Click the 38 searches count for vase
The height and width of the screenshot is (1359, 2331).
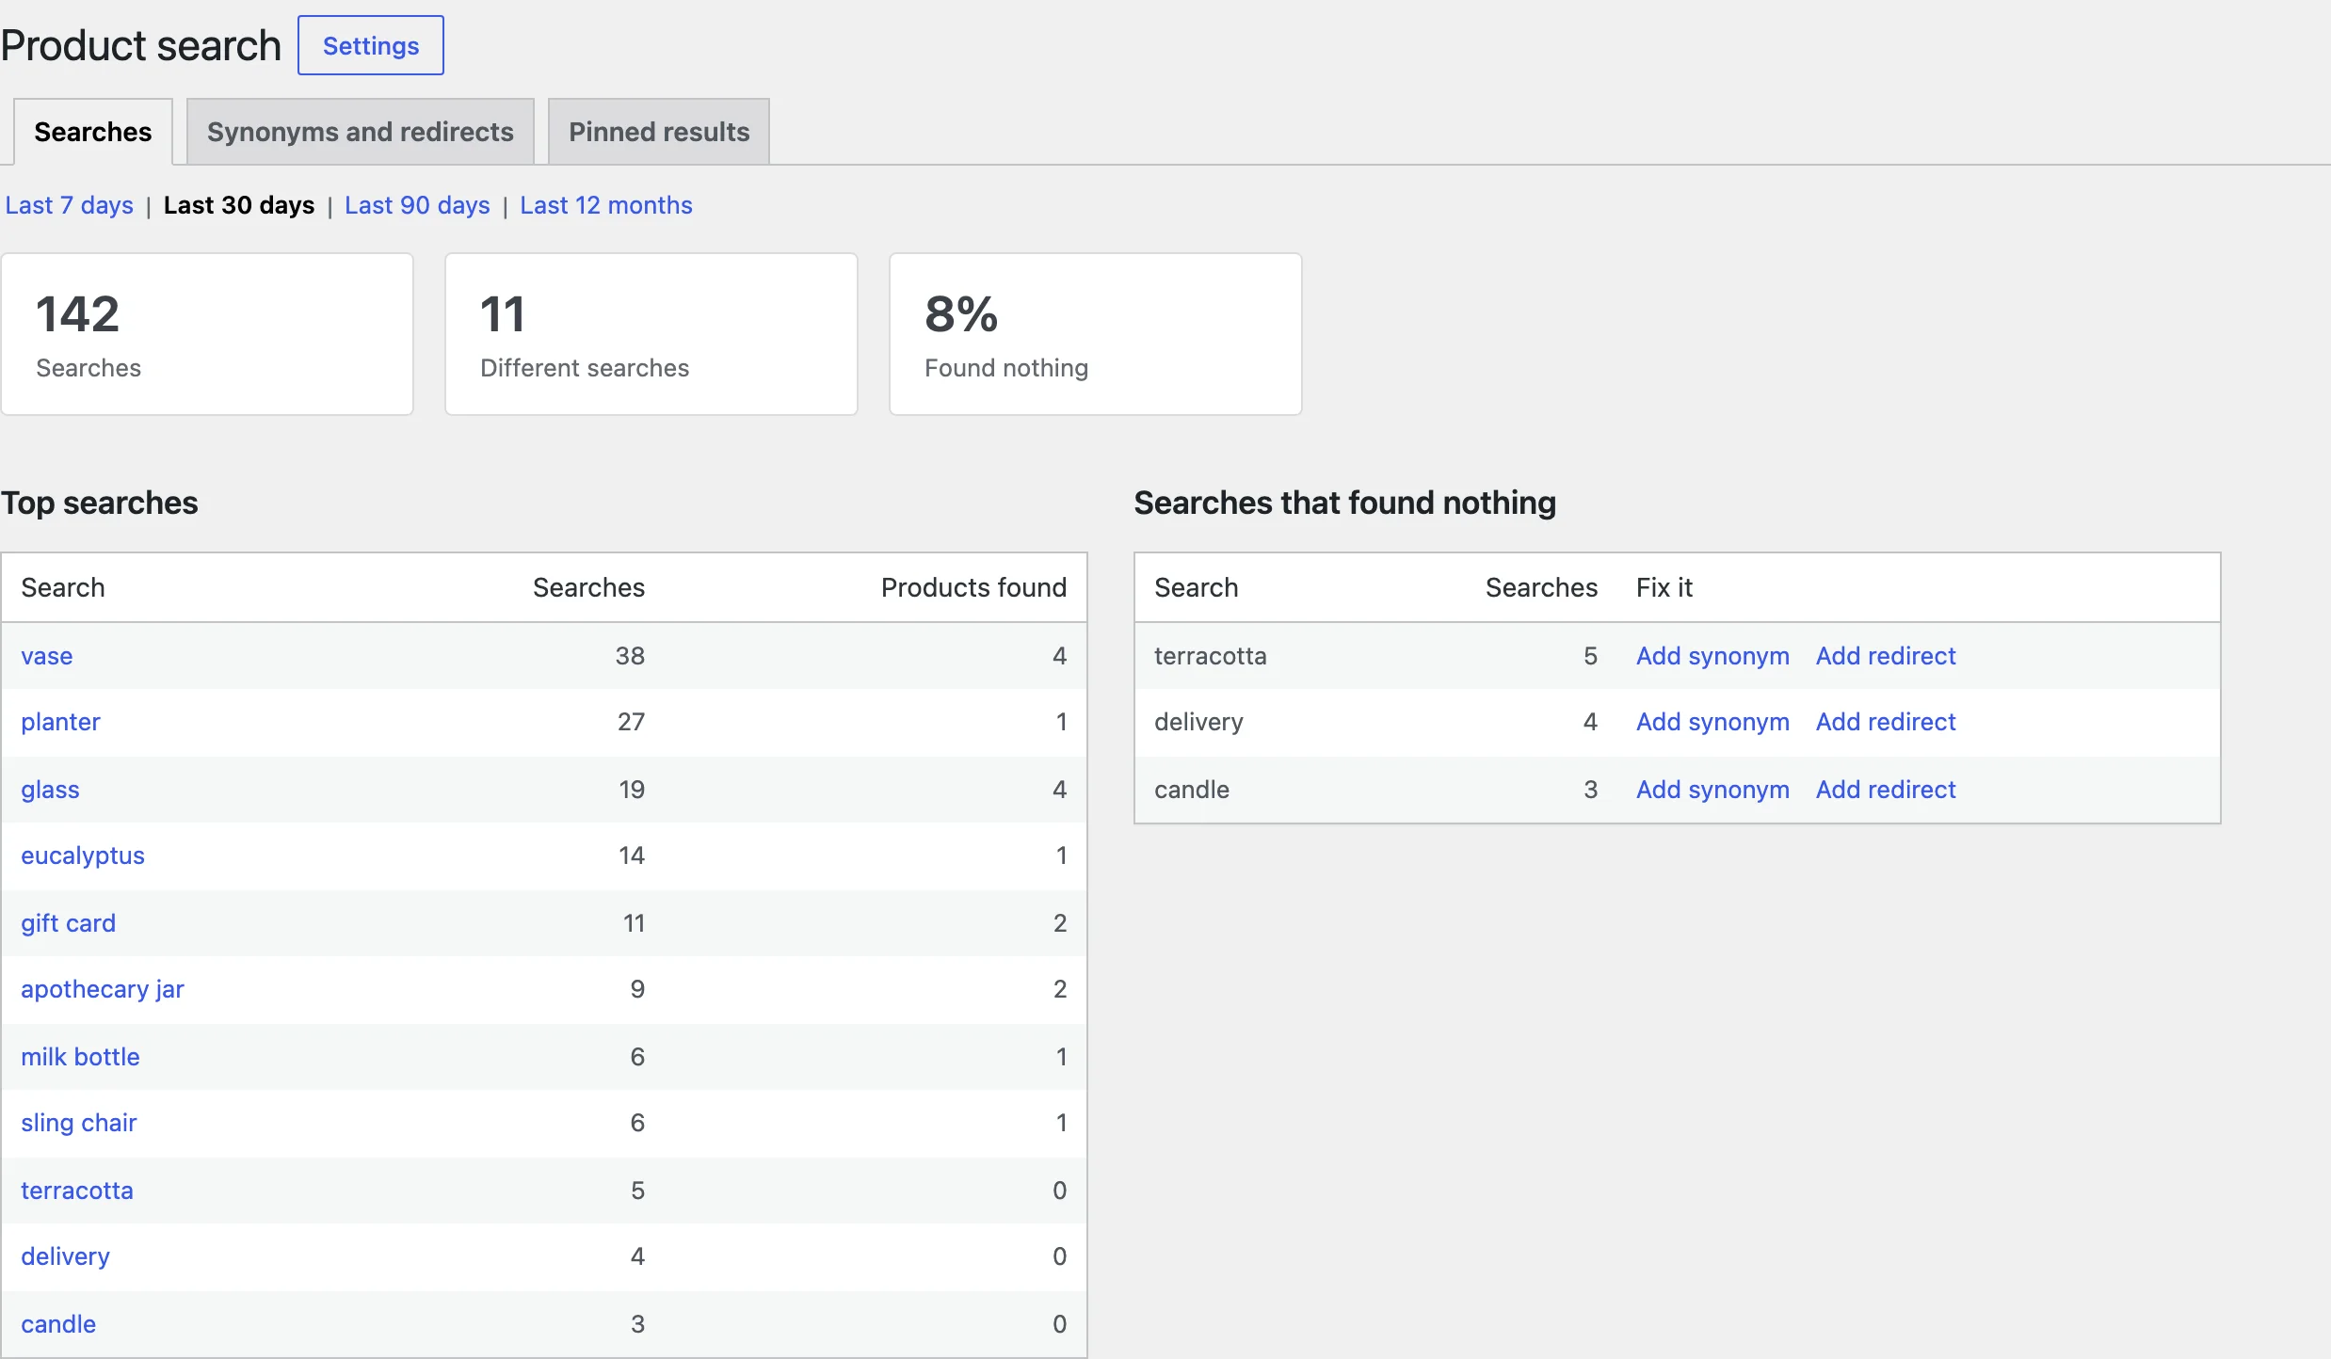[630, 656]
